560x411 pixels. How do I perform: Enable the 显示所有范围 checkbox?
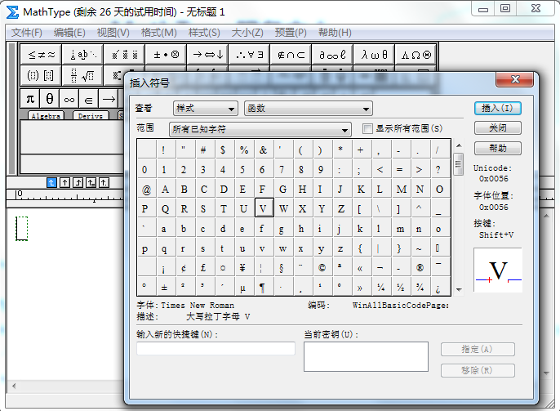pos(367,128)
